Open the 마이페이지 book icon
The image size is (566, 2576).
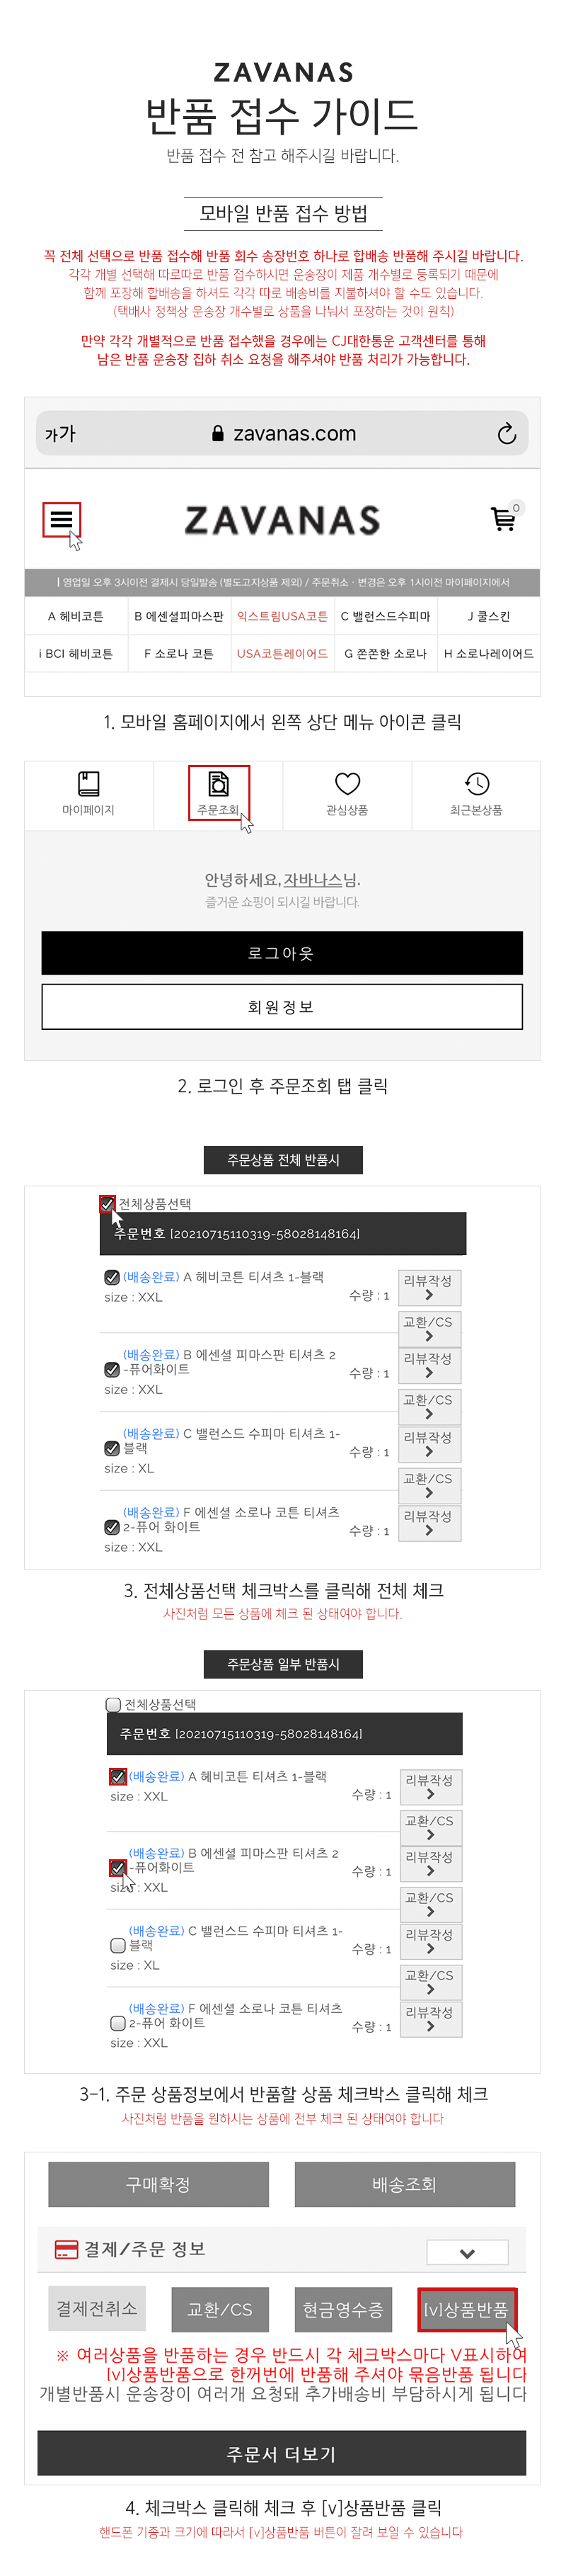click(89, 783)
